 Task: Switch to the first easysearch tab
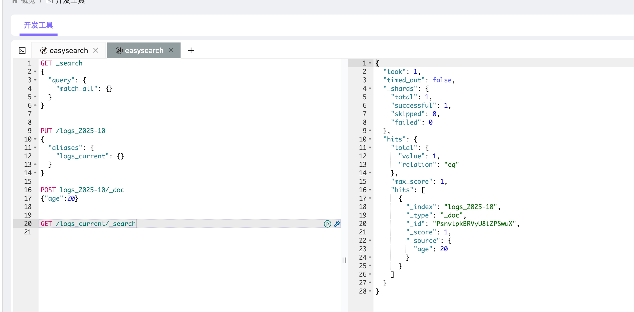click(69, 50)
